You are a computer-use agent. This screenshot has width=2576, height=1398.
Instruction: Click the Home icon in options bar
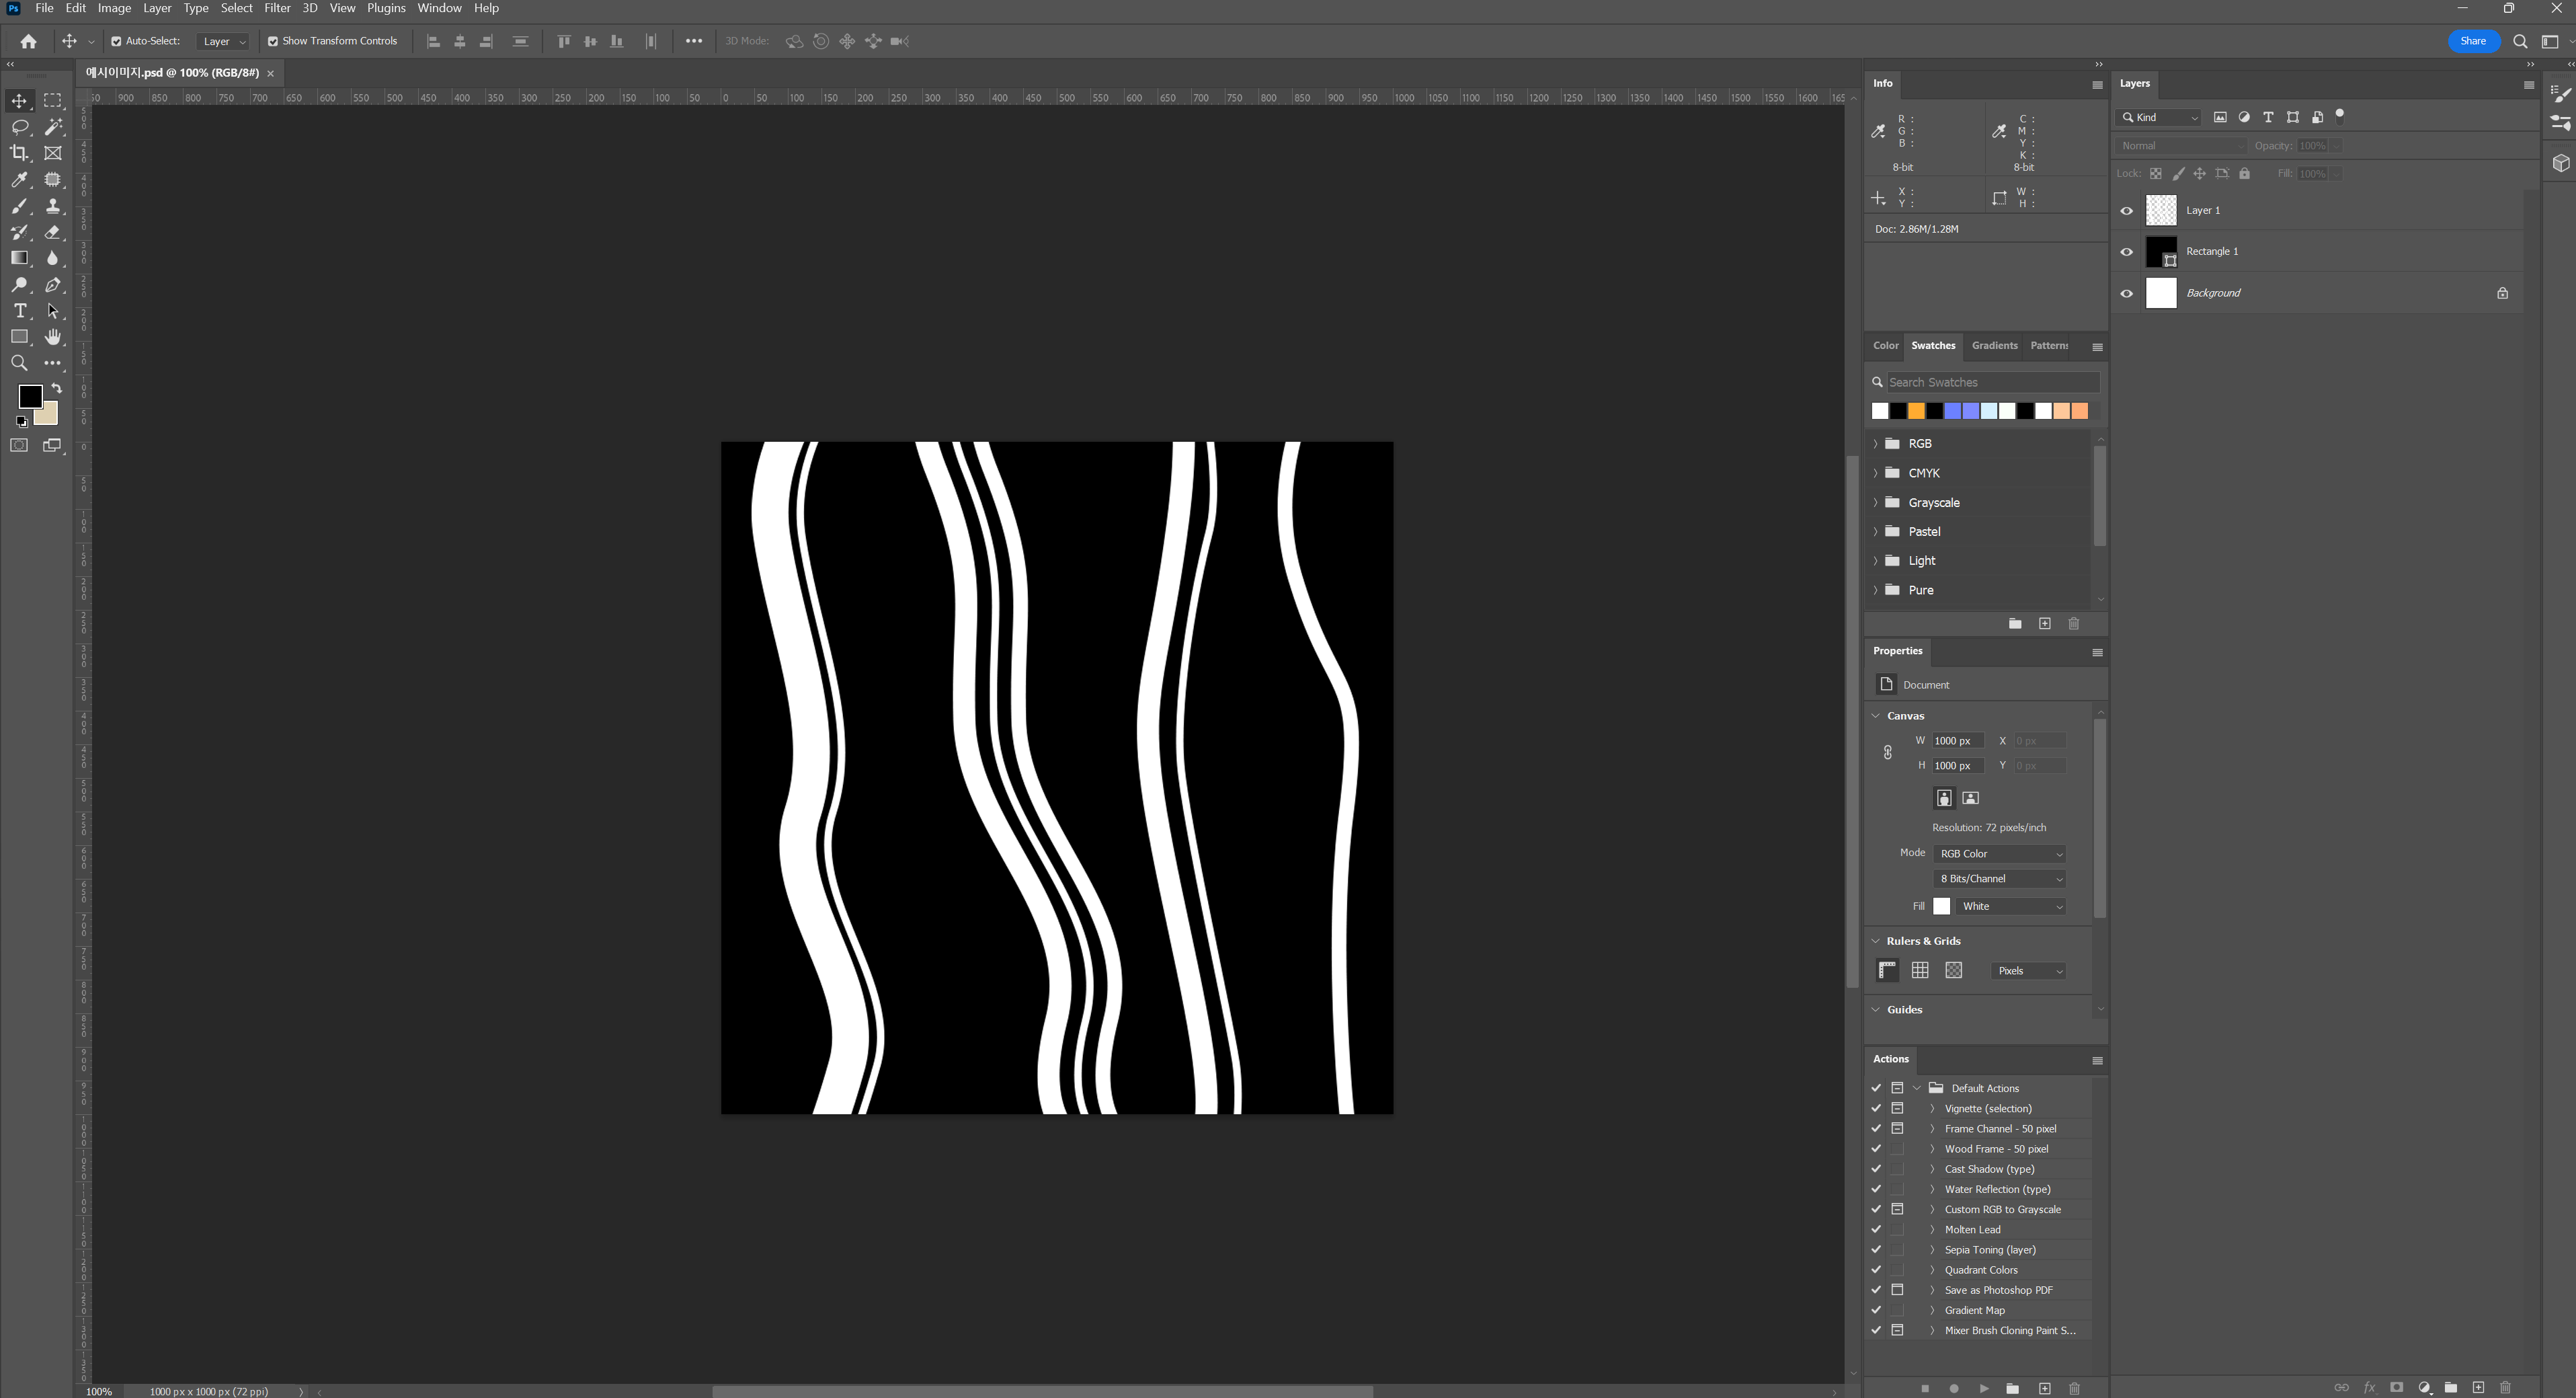click(x=29, y=41)
